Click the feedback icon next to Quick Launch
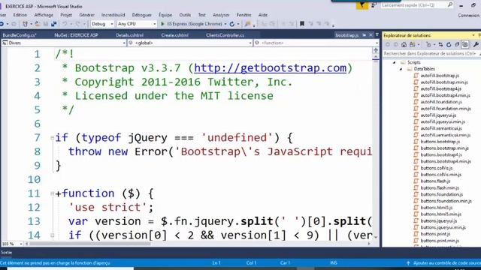The height and width of the screenshot is (270, 481). click(x=374, y=5)
